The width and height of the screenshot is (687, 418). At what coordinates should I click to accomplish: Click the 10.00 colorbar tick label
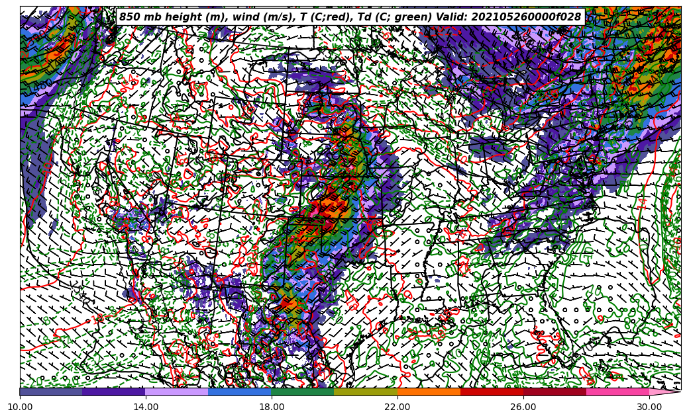[x=20, y=407]
